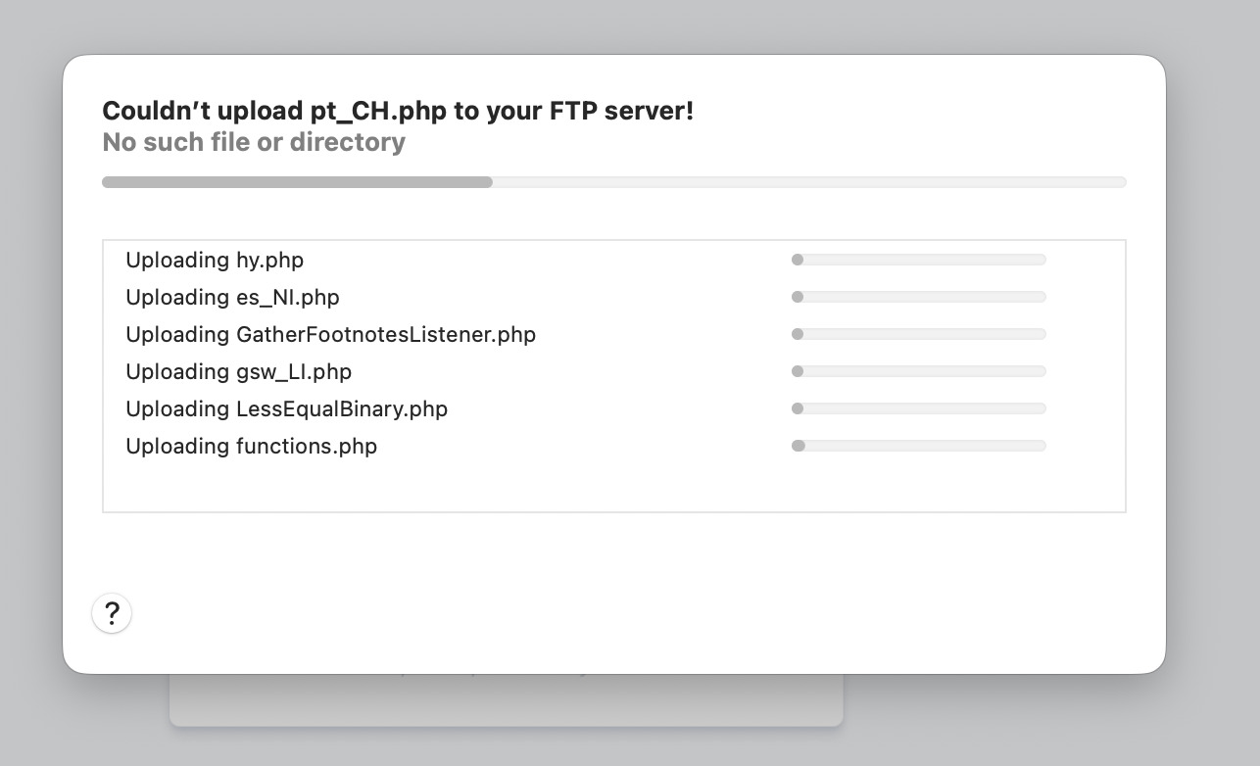This screenshot has width=1260, height=766.
Task: Click the GatherFootnotesListener.php progress bar
Action: (919, 334)
